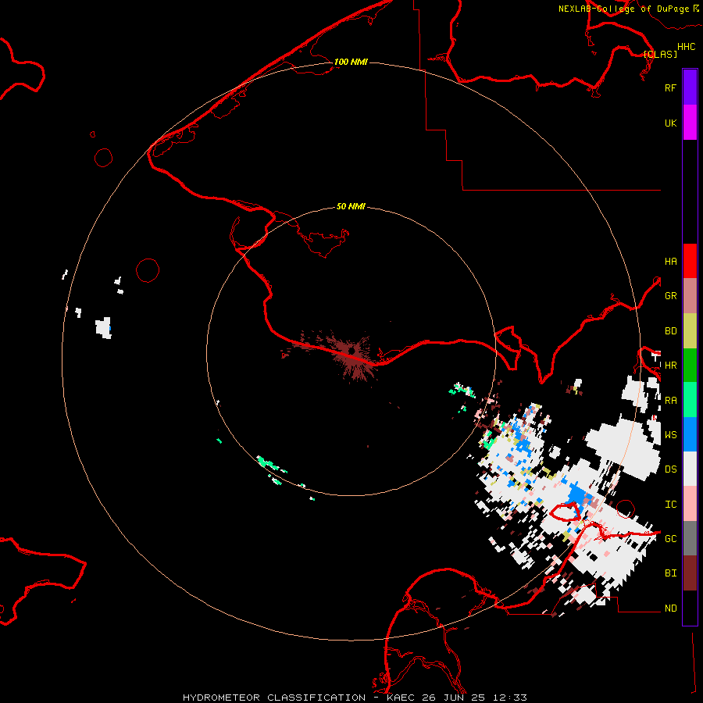Click the DS white legend swatch
The image size is (703, 703).
pos(690,469)
